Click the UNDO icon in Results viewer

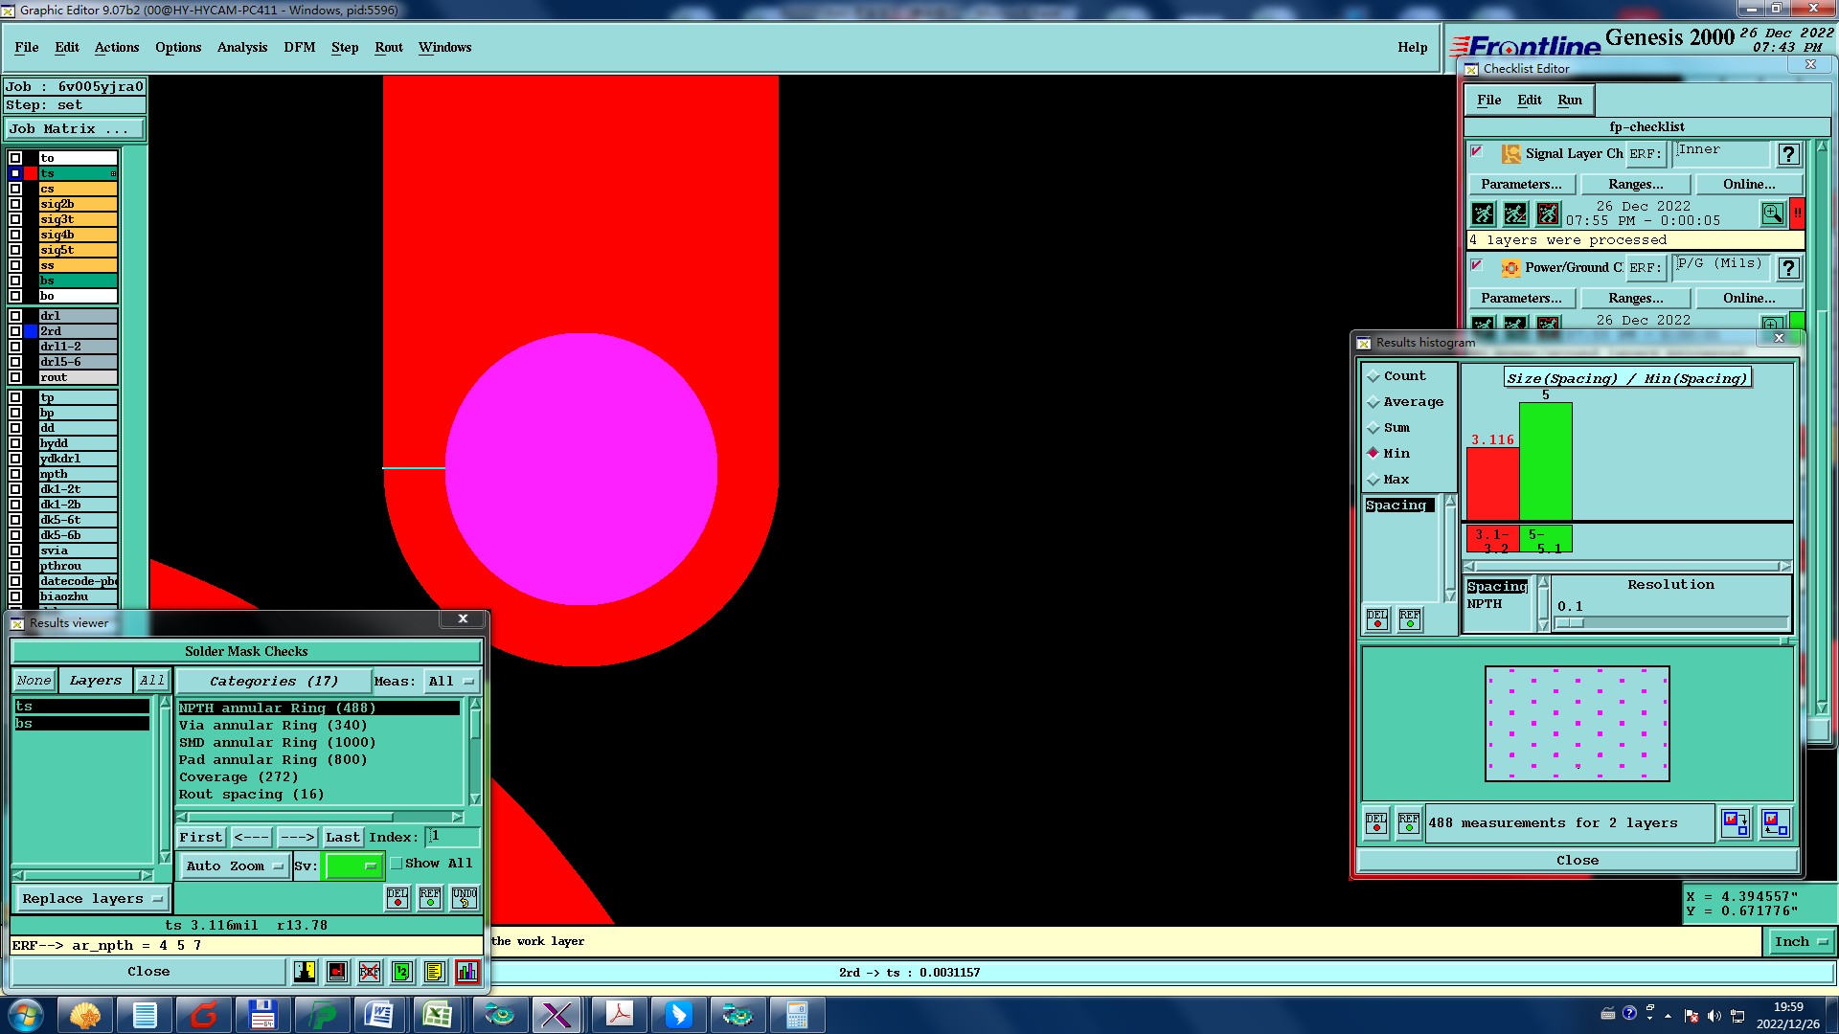(x=465, y=898)
